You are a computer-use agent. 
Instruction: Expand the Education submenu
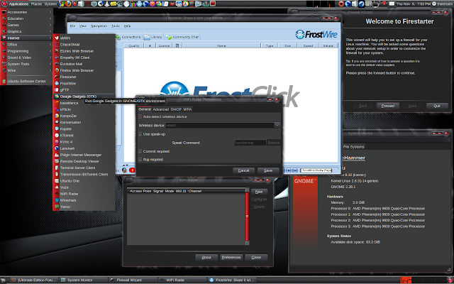pos(27,18)
